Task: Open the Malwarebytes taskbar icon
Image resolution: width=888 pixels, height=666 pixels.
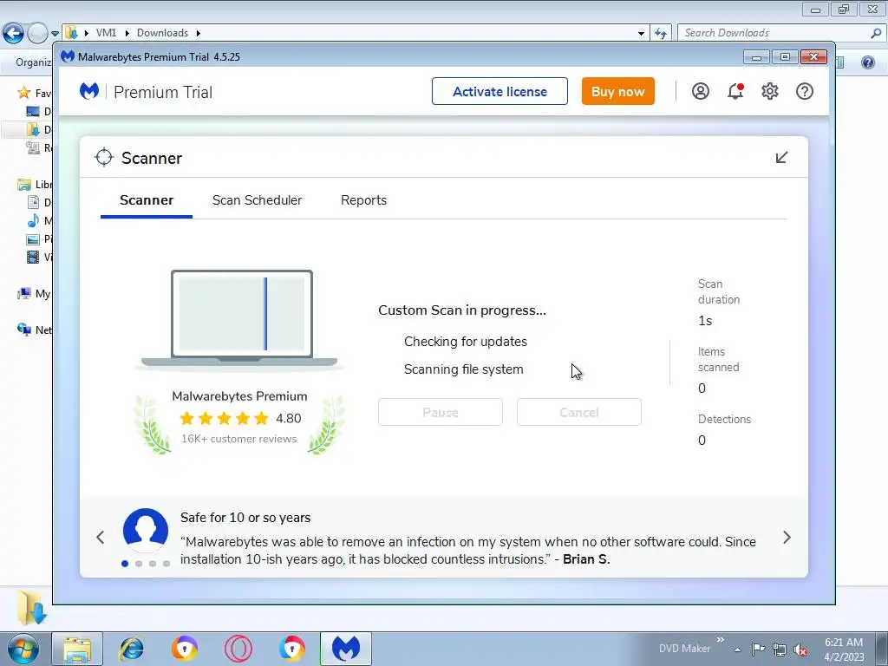Action: tap(346, 649)
